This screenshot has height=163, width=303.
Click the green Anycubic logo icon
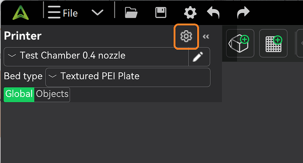point(21,13)
